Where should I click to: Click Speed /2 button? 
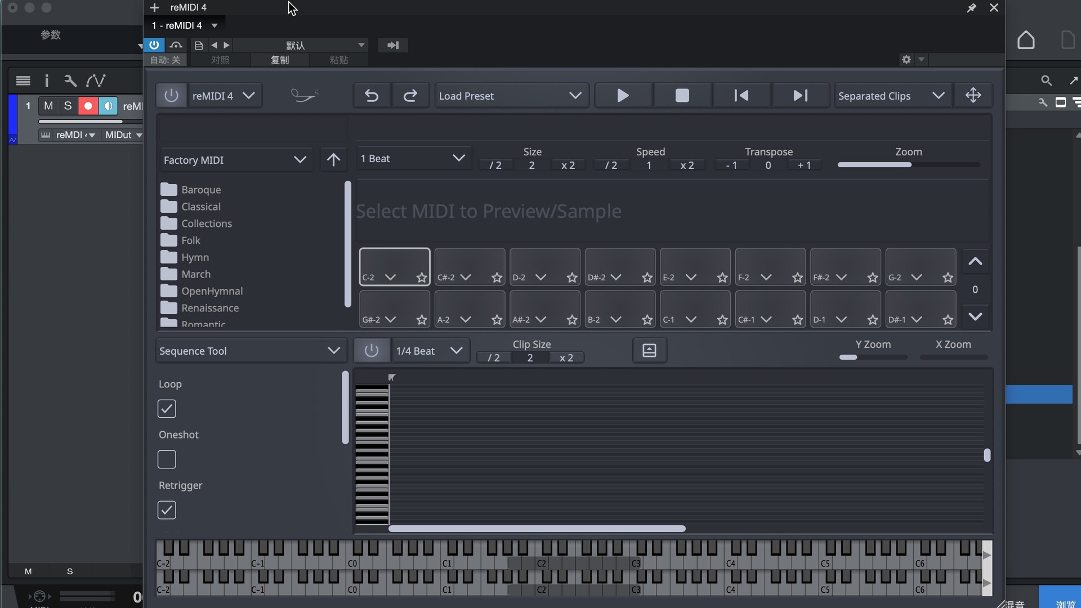tap(611, 165)
